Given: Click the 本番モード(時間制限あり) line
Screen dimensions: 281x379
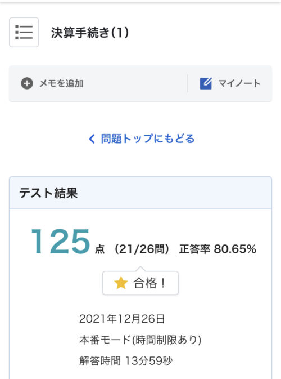Looking at the screenshot, I should [140, 340].
